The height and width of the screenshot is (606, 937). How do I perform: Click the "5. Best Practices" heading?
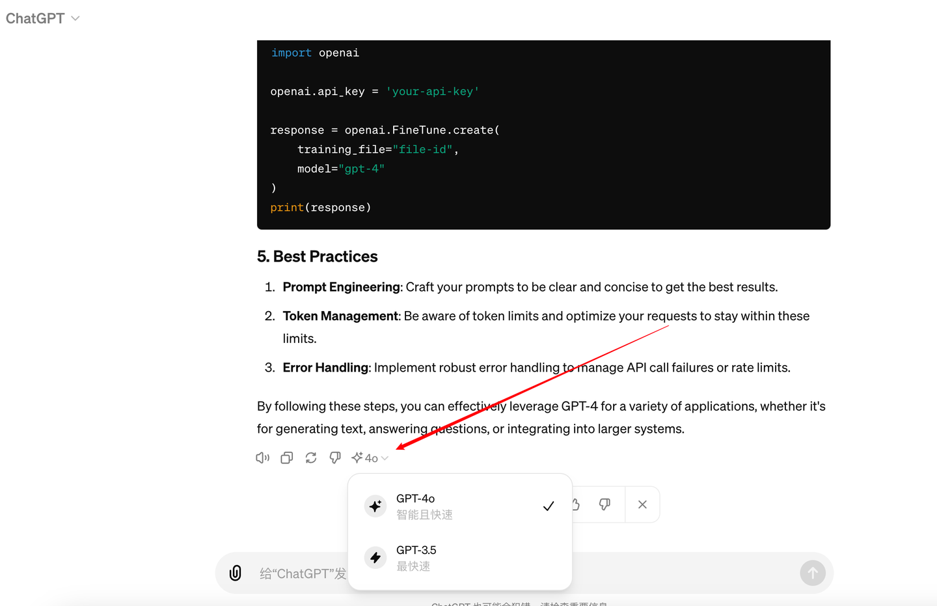click(x=317, y=256)
